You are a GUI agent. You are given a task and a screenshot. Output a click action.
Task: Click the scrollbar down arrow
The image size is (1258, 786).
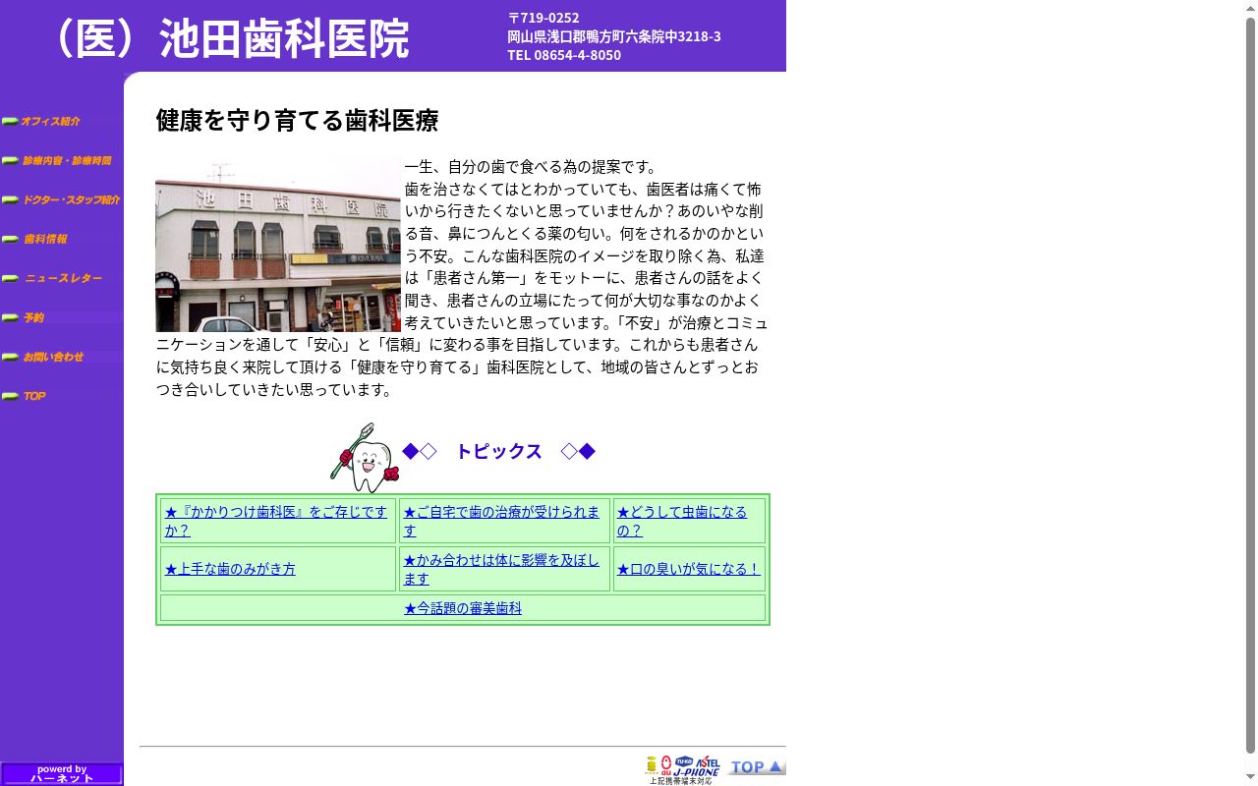point(1250,777)
